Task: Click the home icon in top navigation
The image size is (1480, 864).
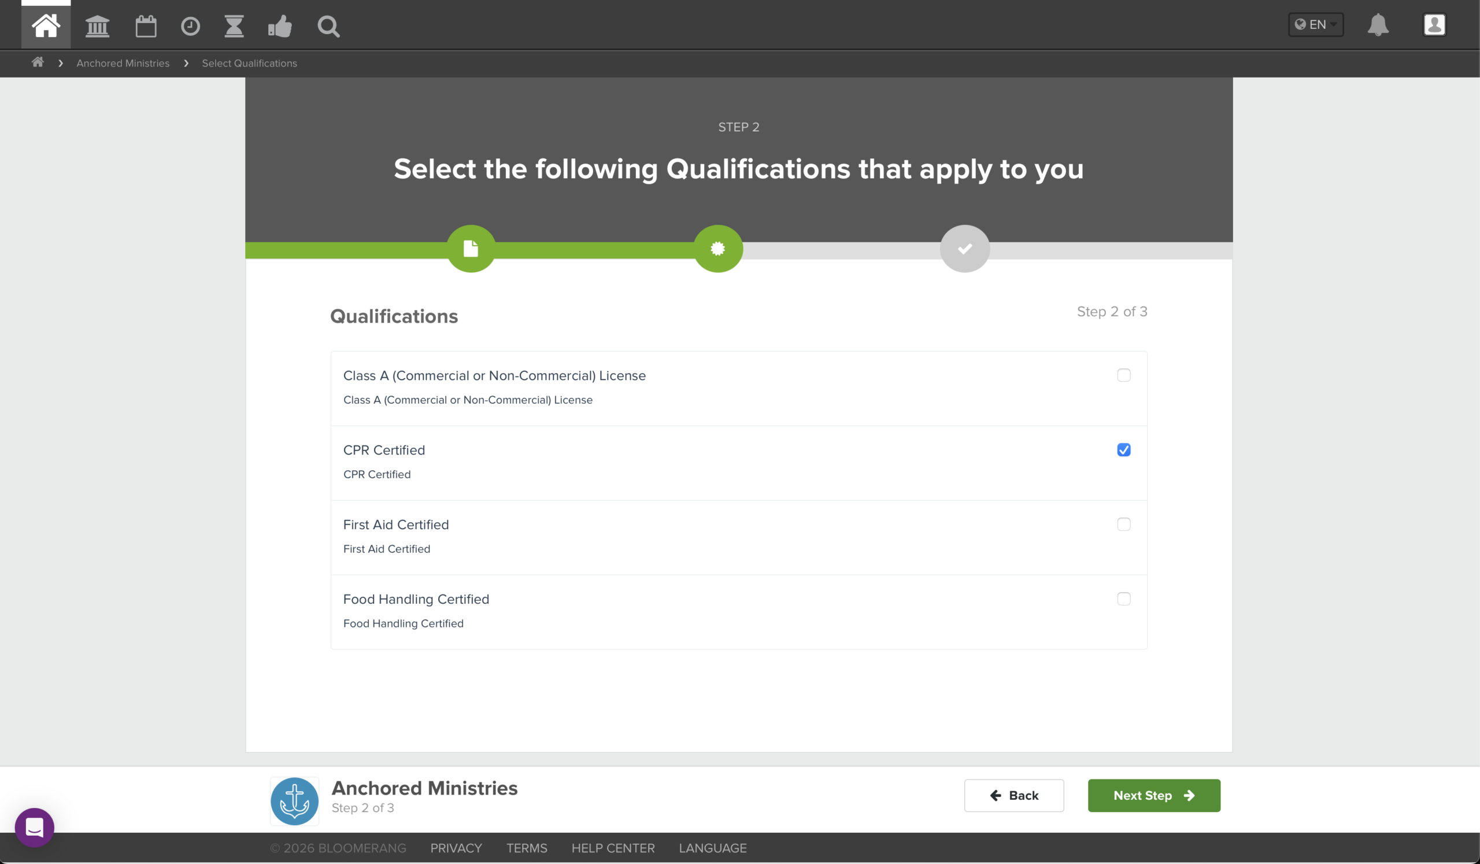Action: click(46, 26)
